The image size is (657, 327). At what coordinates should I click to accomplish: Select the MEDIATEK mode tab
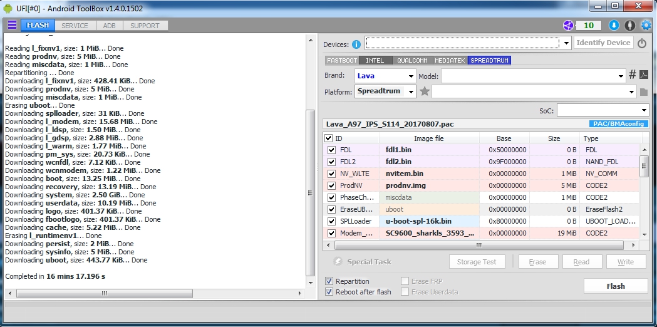[x=450, y=60]
